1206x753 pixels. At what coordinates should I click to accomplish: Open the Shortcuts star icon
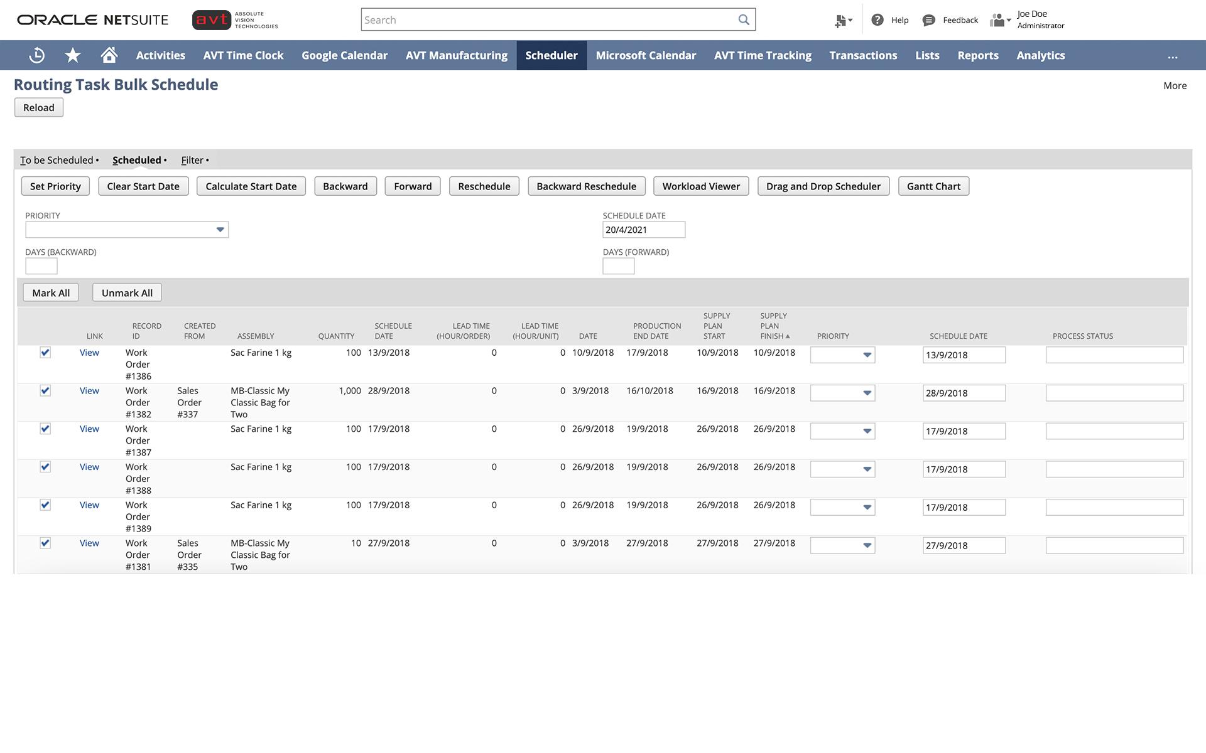pos(73,55)
